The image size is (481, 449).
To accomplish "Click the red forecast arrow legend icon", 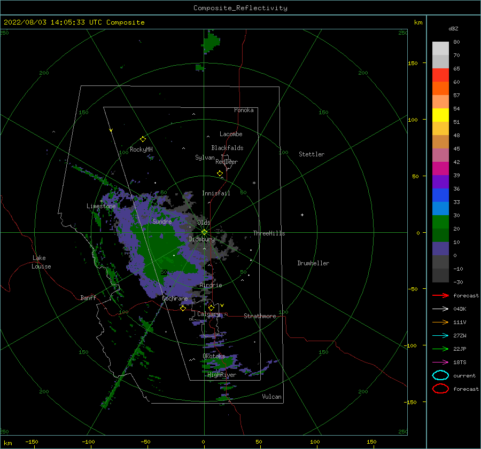I will tap(440, 295).
